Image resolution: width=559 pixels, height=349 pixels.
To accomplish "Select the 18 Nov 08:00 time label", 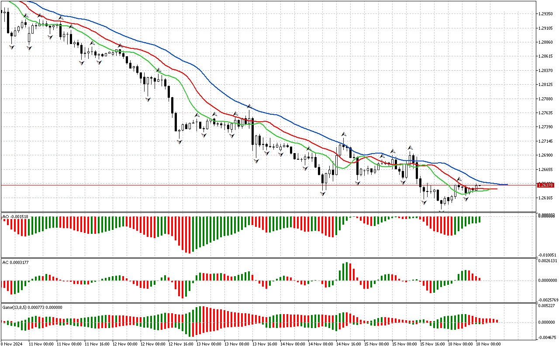I will [x=488, y=344].
